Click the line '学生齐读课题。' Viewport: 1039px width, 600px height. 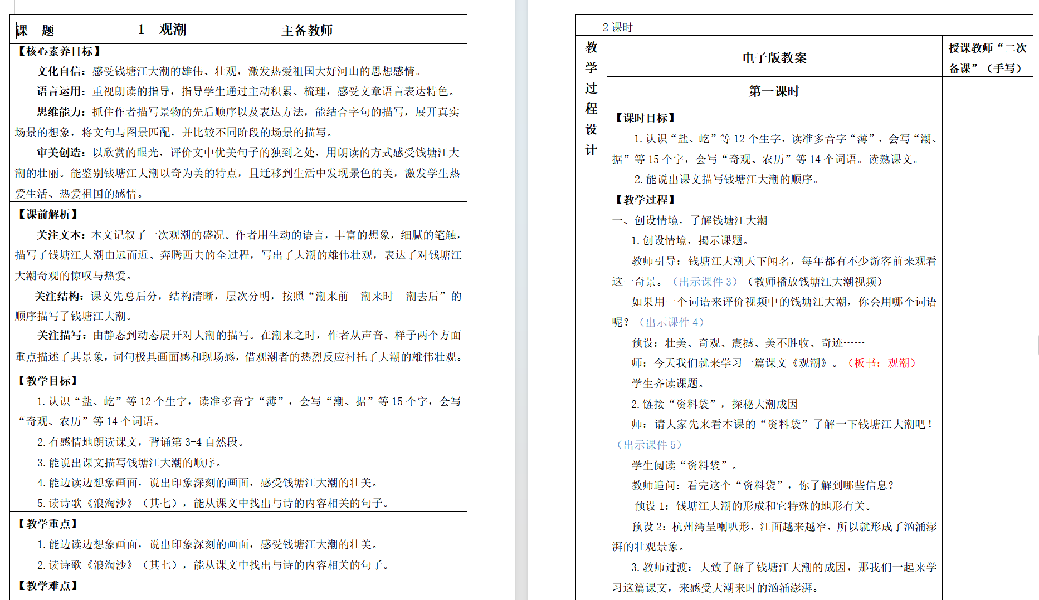click(x=669, y=383)
